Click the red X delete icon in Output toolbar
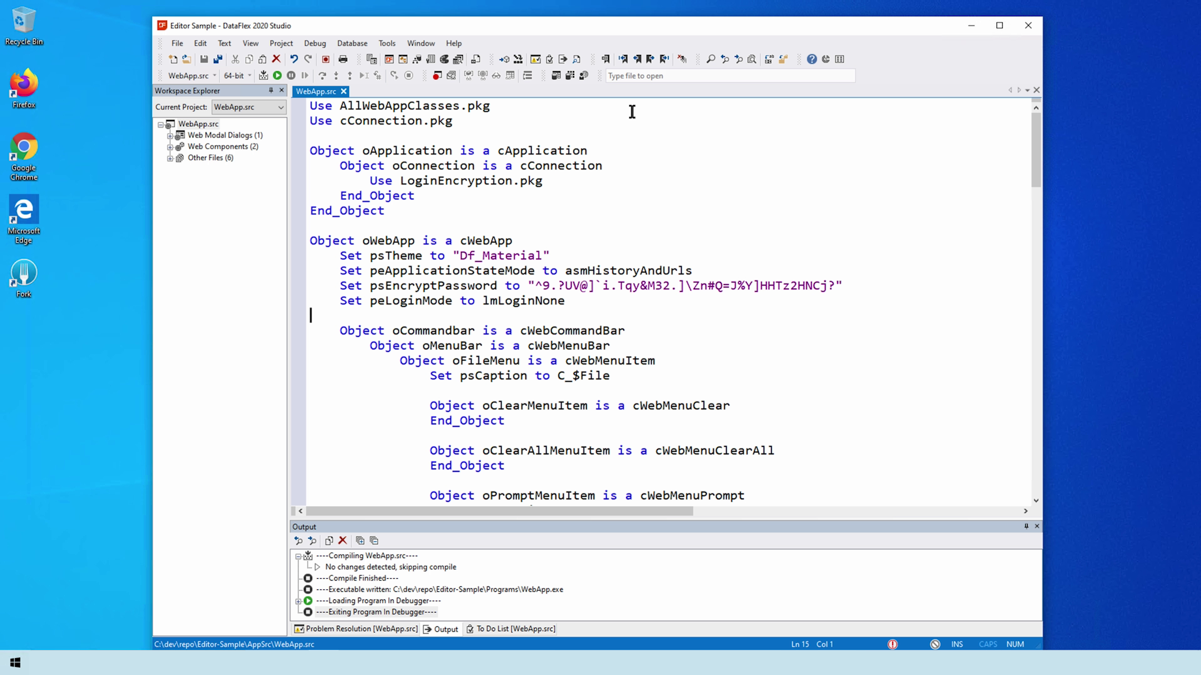The image size is (1201, 675). tap(342, 541)
